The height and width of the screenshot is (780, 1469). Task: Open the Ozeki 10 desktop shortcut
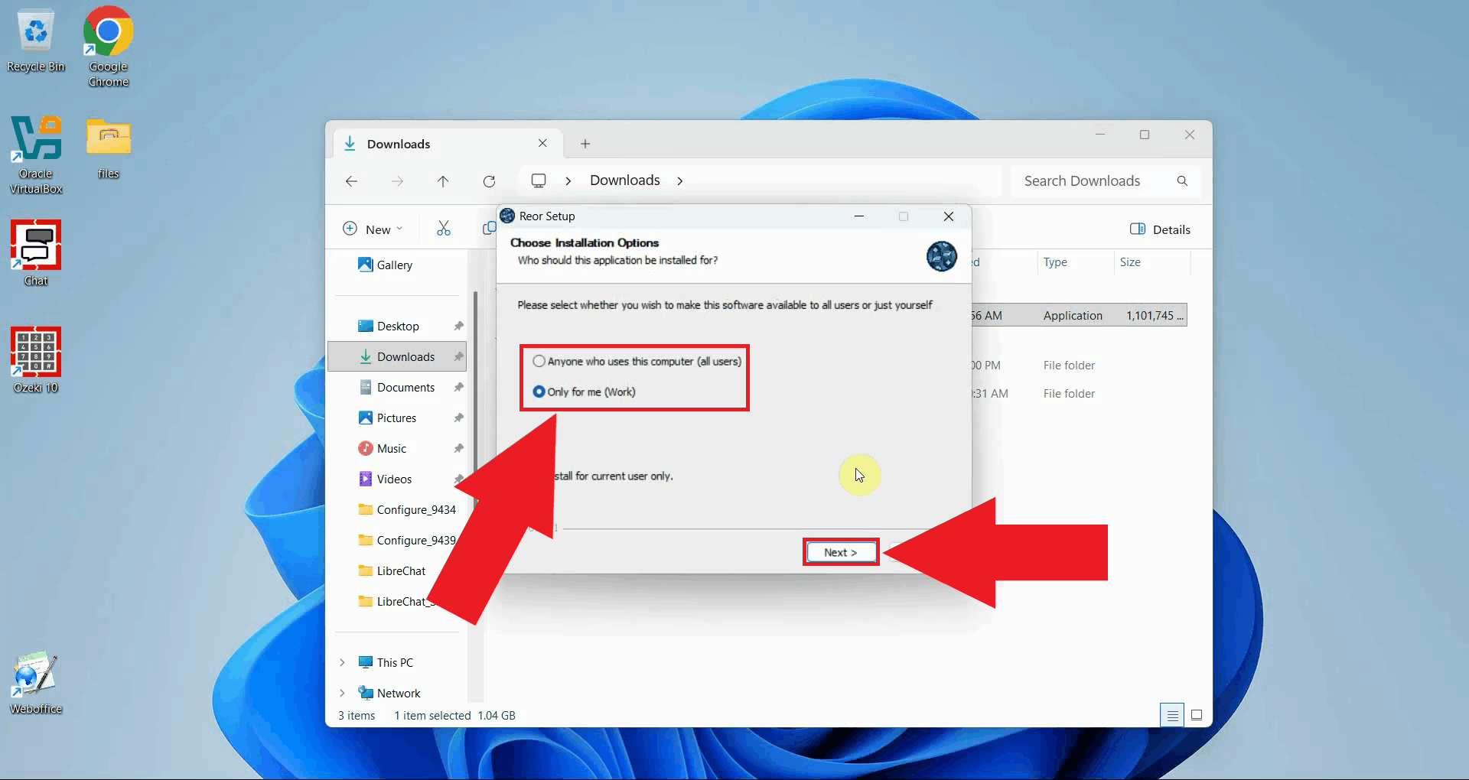pos(36,360)
